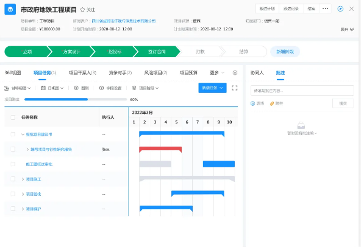Click the blue project progress bar
The width and height of the screenshot is (361, 247).
click(x=56, y=100)
